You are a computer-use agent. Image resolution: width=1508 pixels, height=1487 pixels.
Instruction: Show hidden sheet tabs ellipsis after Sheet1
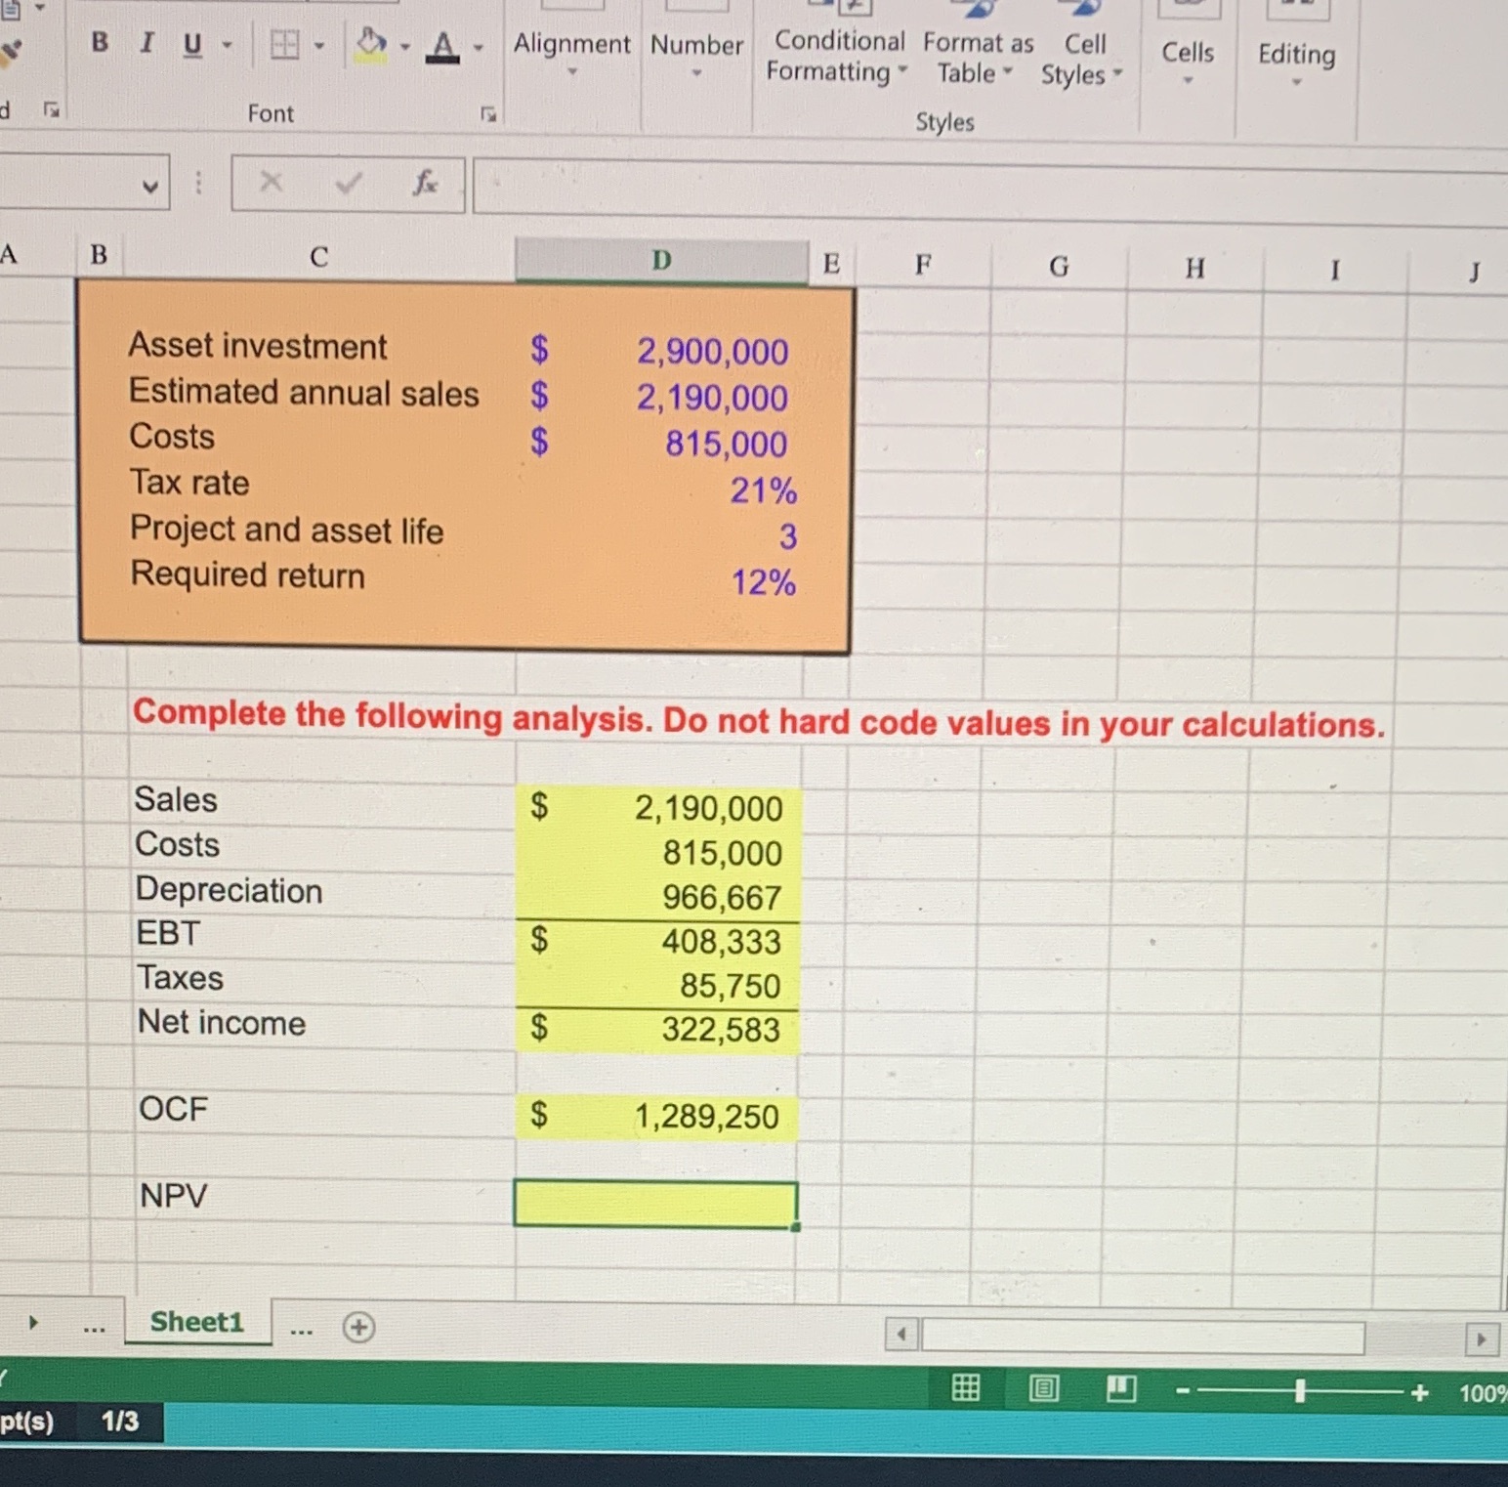(x=301, y=1332)
